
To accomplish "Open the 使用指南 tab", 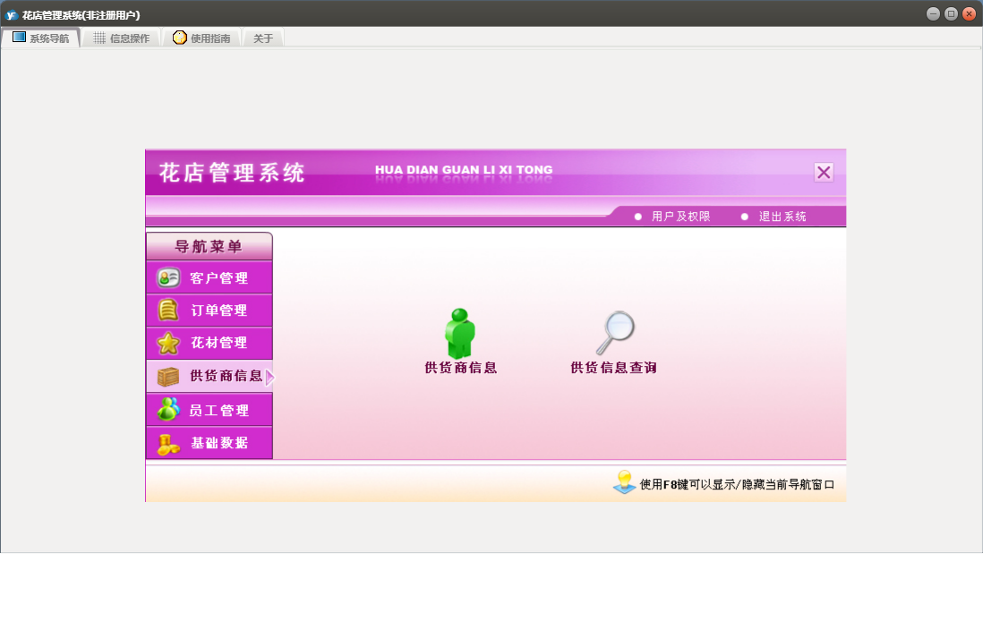I will tap(201, 38).
